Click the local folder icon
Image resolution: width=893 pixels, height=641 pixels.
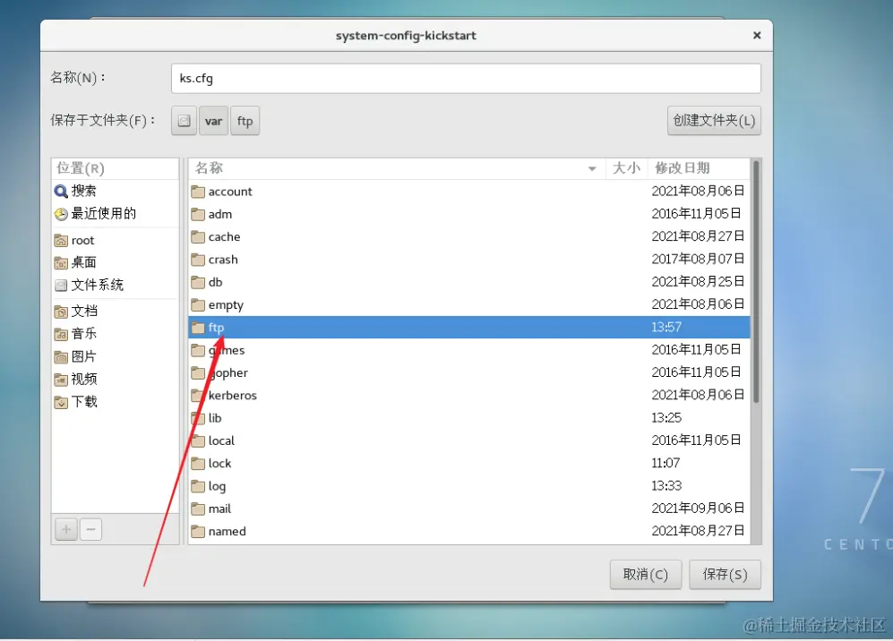point(198,440)
